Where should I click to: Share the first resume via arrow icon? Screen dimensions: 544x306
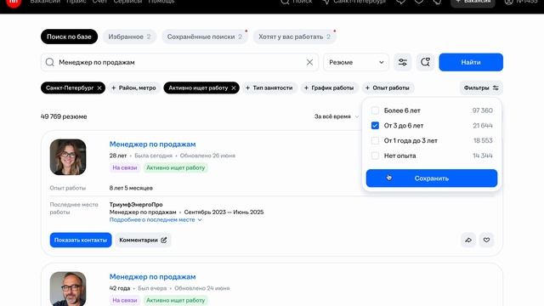pos(468,240)
